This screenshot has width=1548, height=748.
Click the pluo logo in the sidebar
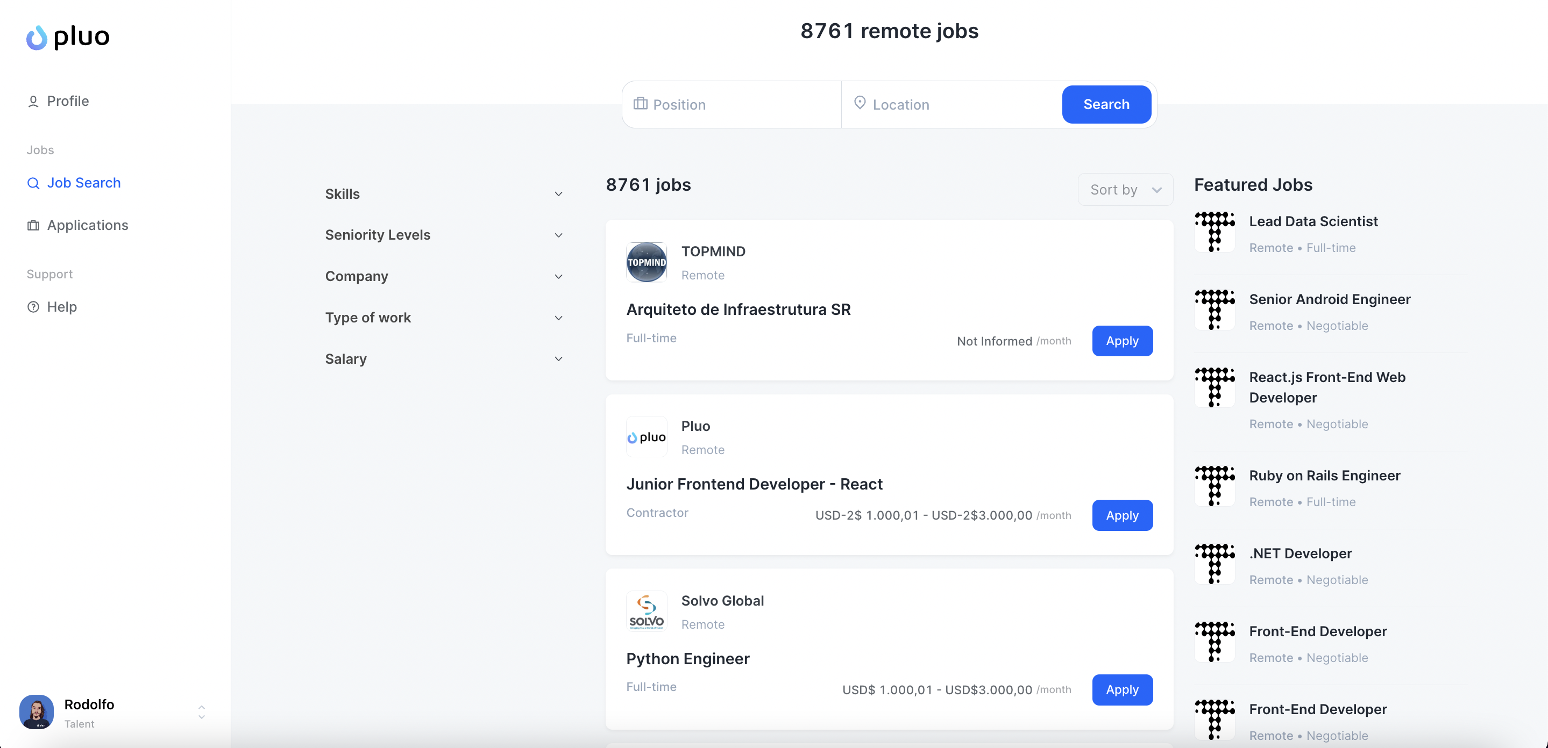68,37
